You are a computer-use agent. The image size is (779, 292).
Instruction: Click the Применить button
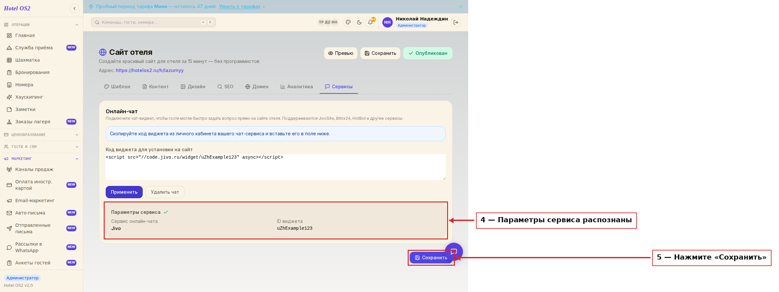124,192
